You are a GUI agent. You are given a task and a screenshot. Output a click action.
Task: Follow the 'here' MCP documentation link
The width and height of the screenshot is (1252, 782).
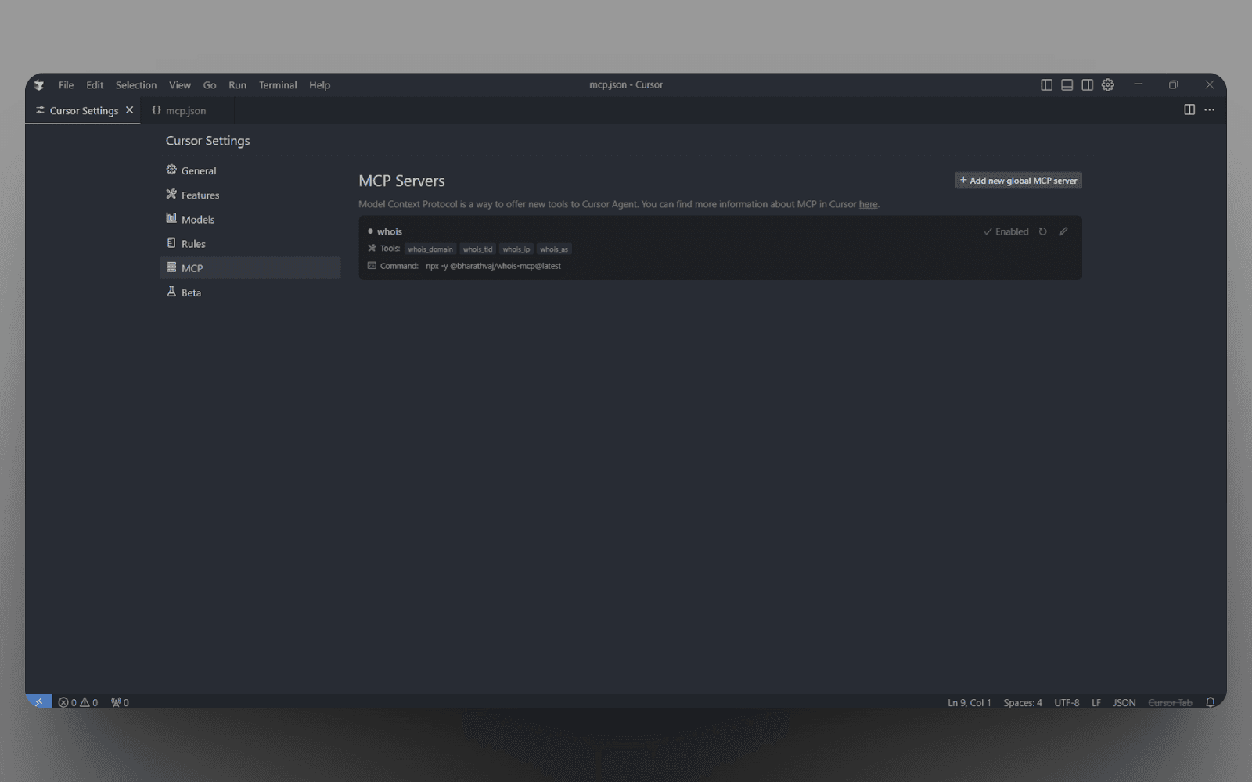pyautogui.click(x=868, y=204)
